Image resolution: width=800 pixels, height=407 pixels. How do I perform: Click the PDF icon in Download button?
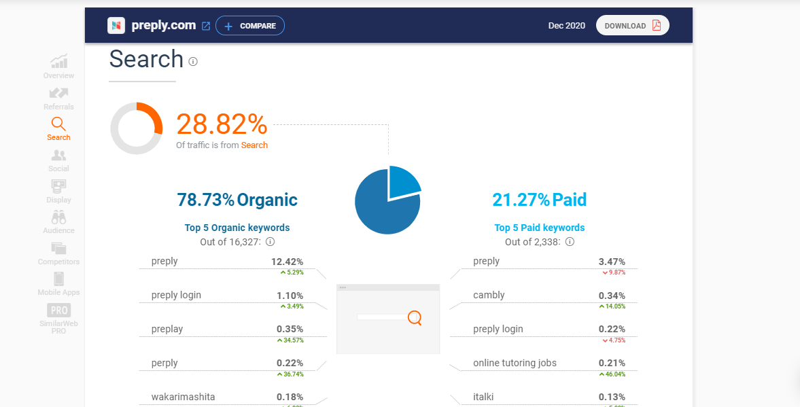point(656,26)
